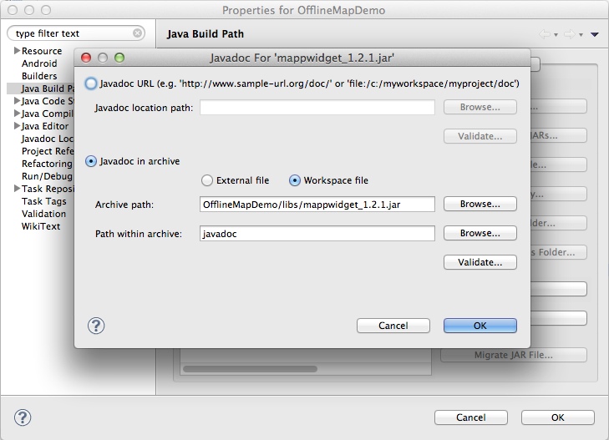Click the type filter text box

[x=76, y=33]
